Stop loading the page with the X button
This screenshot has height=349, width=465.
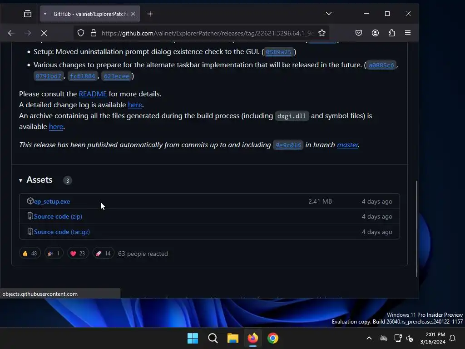coord(44,33)
